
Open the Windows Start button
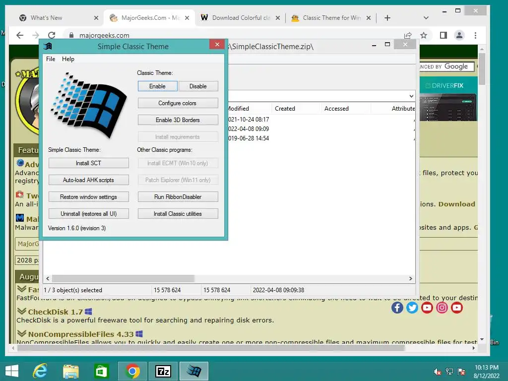coord(12,371)
